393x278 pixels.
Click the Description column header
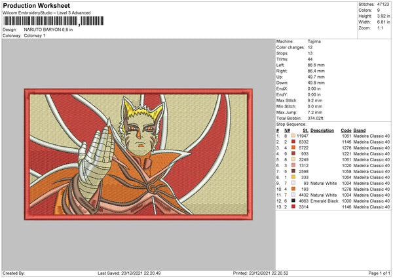(322, 130)
